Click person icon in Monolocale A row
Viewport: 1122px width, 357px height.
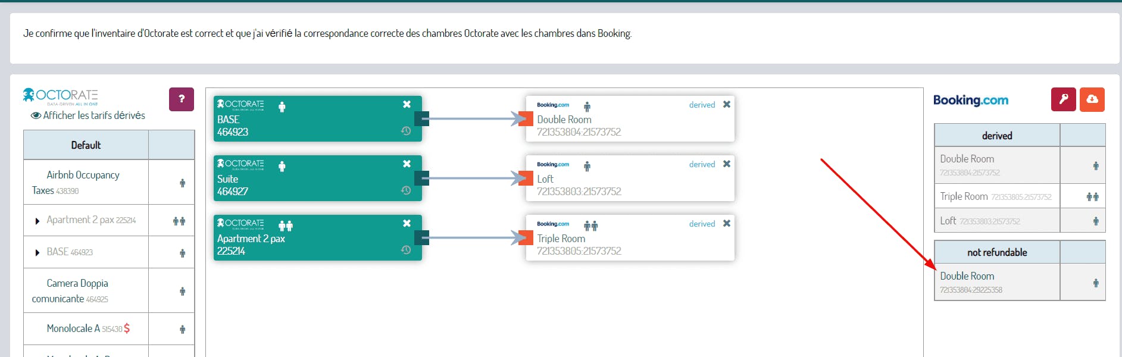(183, 329)
